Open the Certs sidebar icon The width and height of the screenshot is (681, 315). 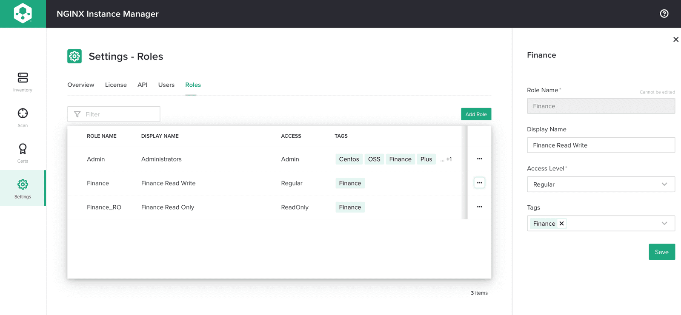23,149
